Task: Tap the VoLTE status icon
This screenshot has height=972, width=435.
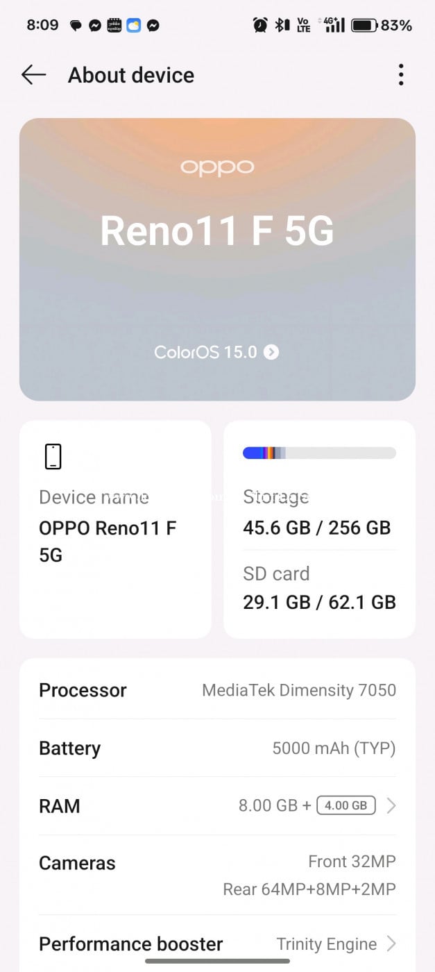Action: [x=303, y=26]
